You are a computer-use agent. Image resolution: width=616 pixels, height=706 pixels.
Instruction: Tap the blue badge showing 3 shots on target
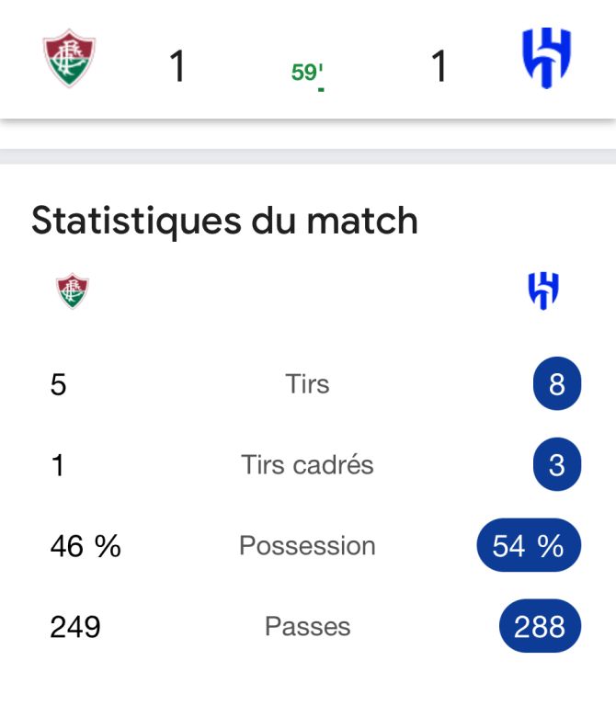[x=556, y=465]
